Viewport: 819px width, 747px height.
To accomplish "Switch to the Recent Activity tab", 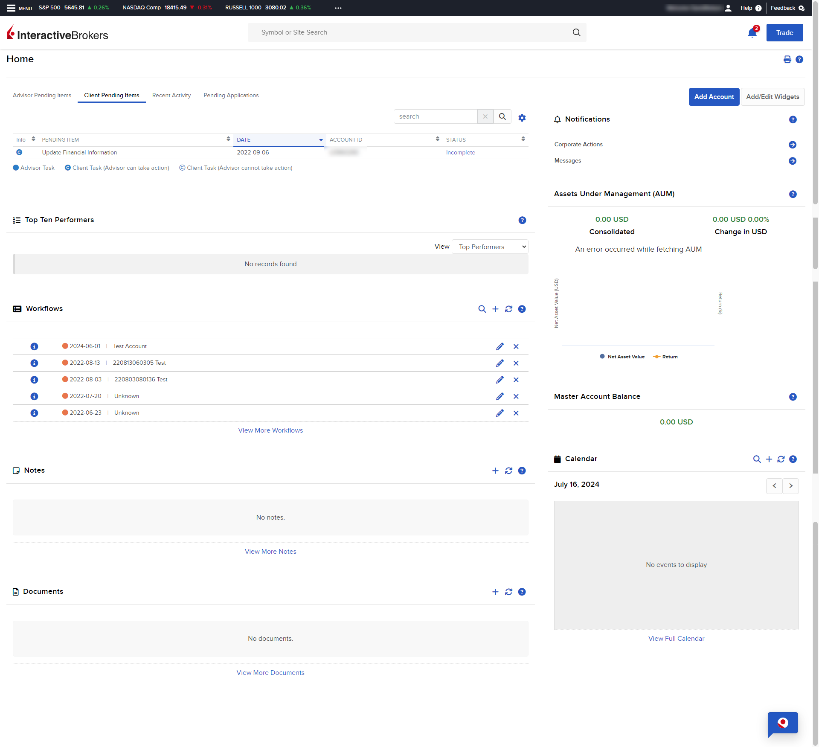I will pos(171,96).
